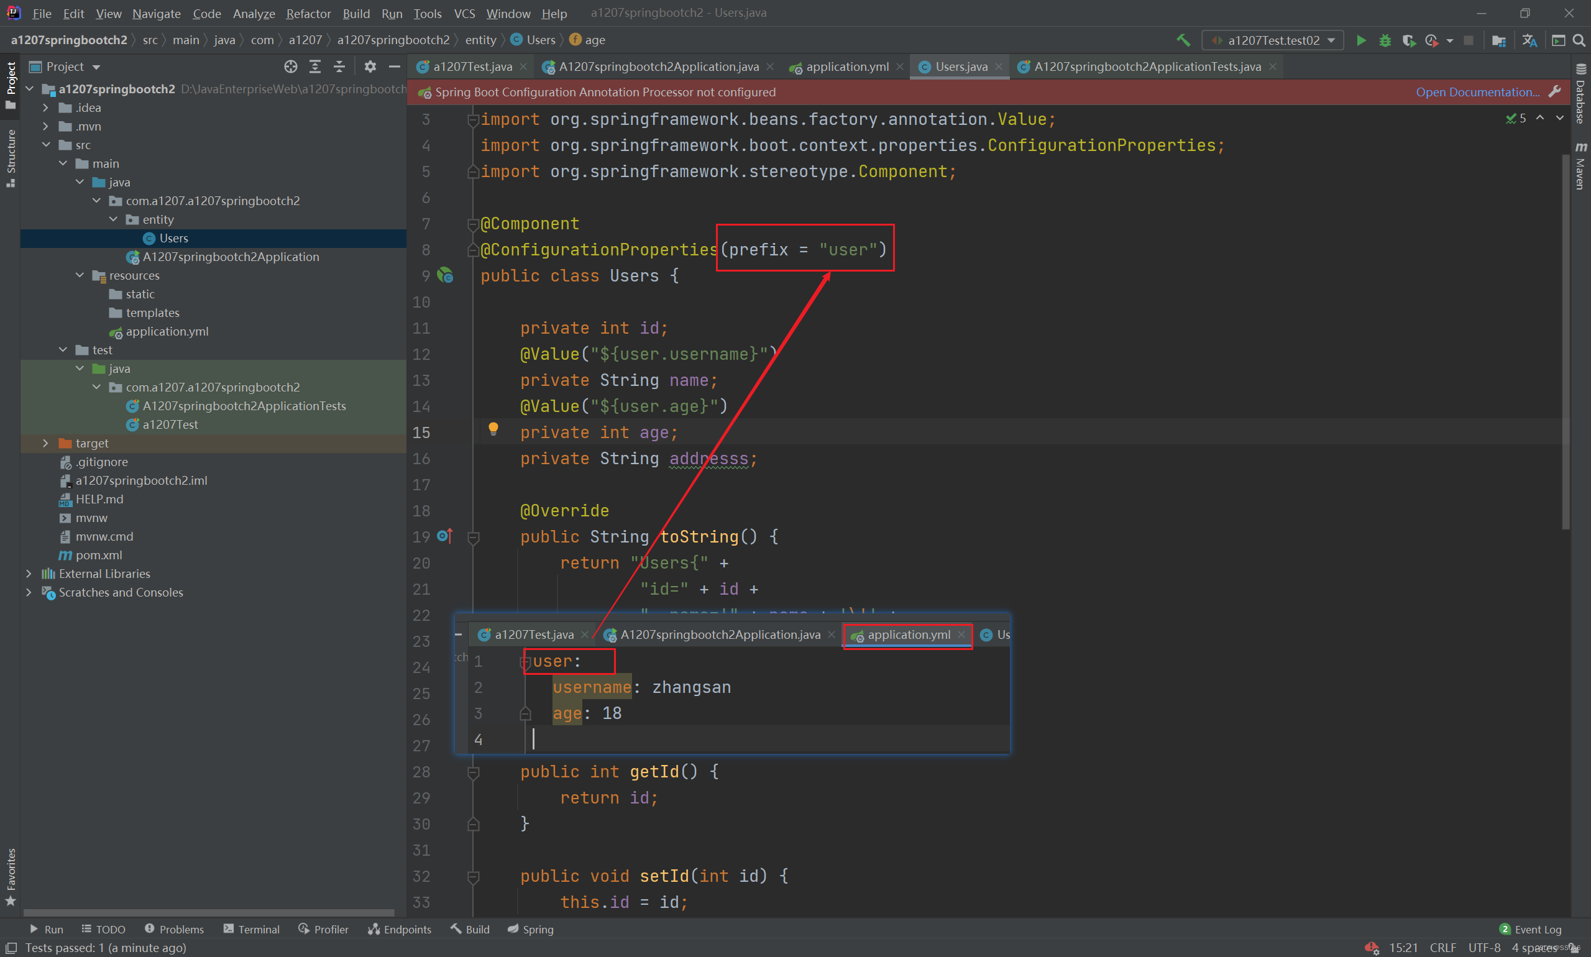Screen dimensions: 1591x957
Task: Click the Translate icon in toolbar
Action: (x=1529, y=40)
